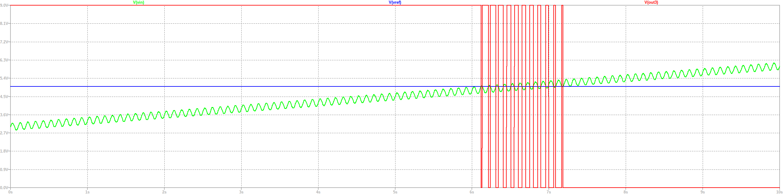Click the 10s time axis label

pyautogui.click(x=779, y=192)
